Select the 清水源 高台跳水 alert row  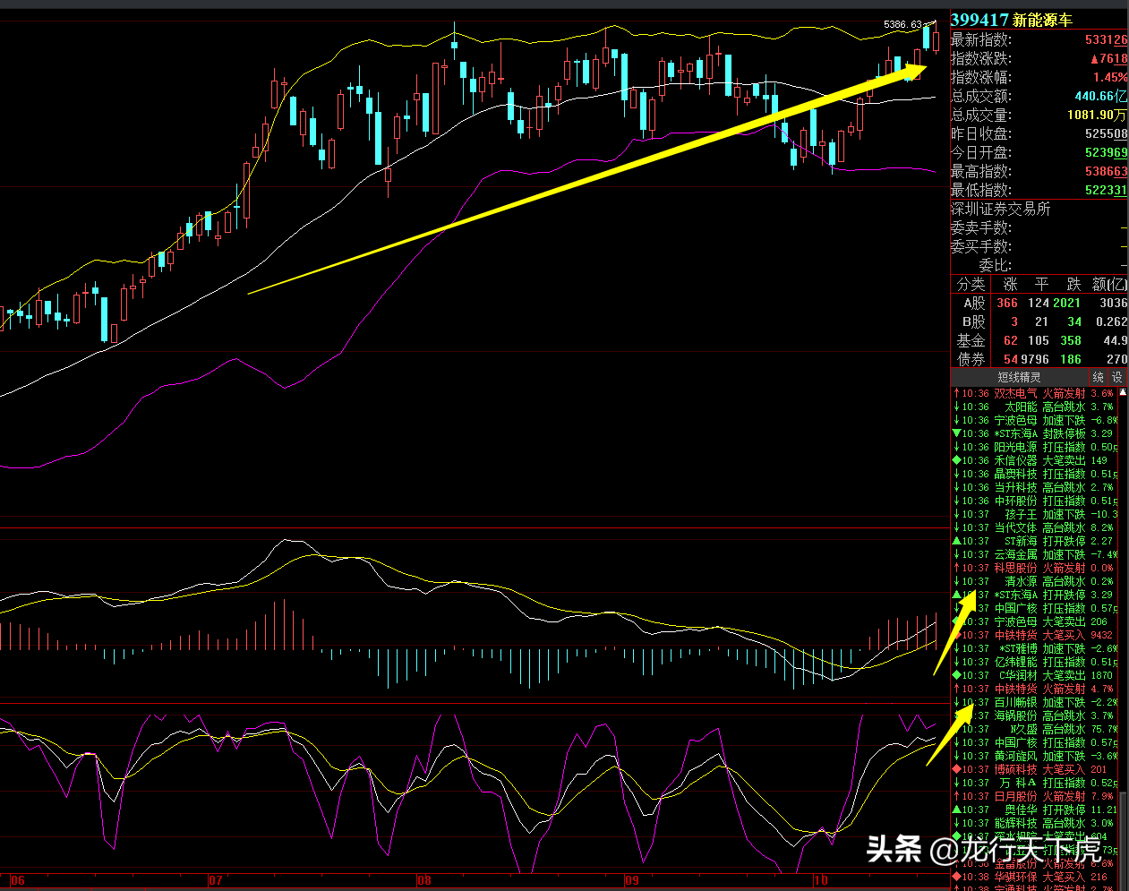coord(1034,581)
